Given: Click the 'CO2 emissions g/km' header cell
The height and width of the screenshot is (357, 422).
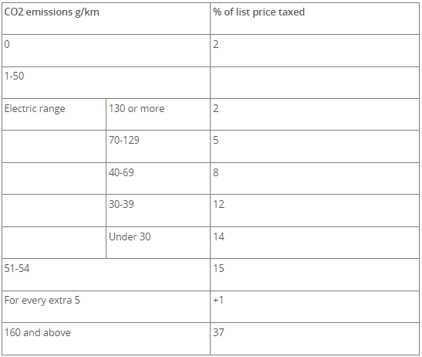Looking at the screenshot, I should point(106,19).
